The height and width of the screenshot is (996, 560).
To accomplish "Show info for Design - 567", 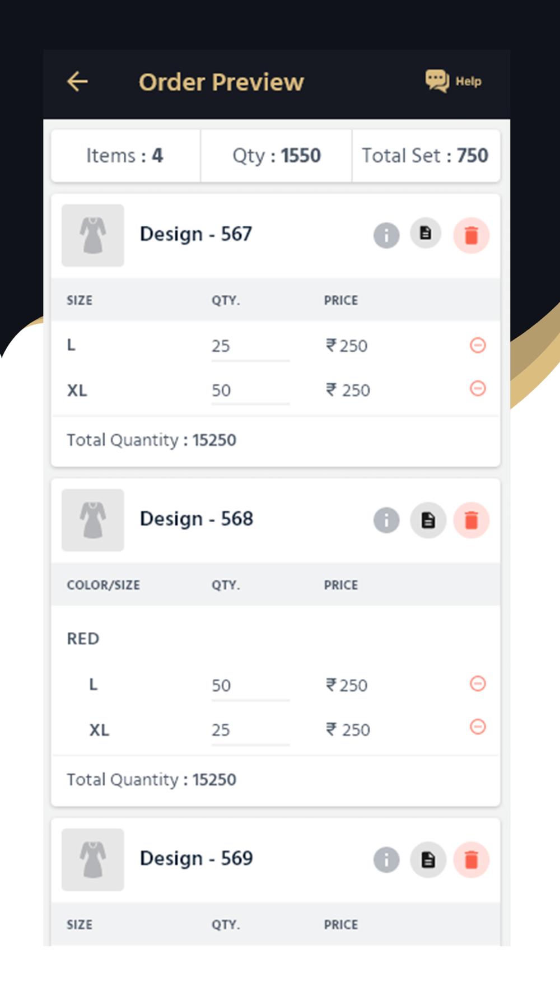I will 386,235.
